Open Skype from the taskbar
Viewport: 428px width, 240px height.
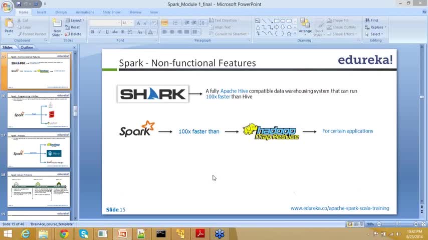pyautogui.click(x=84, y=233)
